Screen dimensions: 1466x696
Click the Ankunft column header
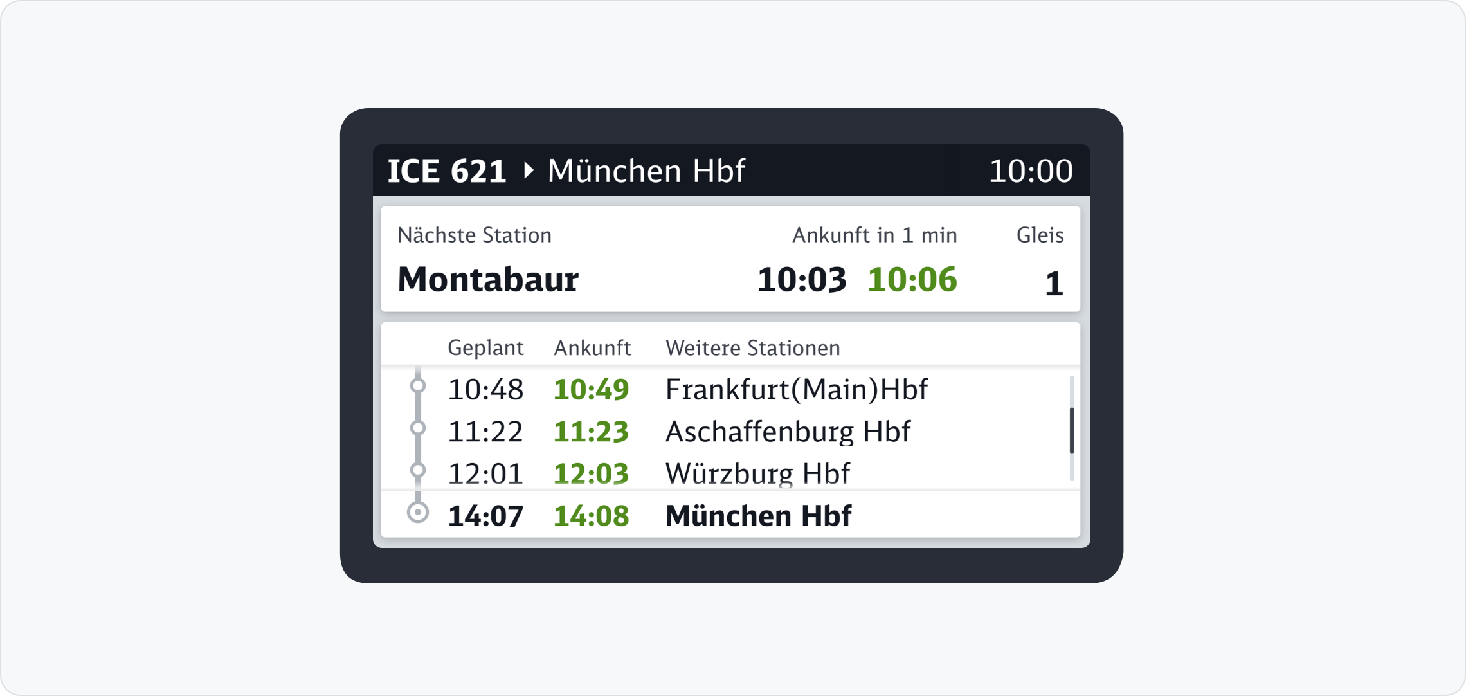pos(592,348)
